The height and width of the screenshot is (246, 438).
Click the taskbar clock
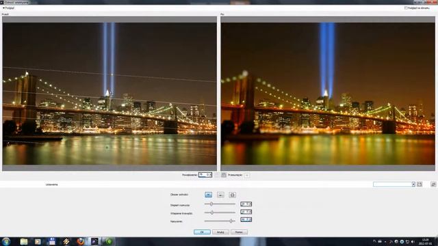click(425, 241)
